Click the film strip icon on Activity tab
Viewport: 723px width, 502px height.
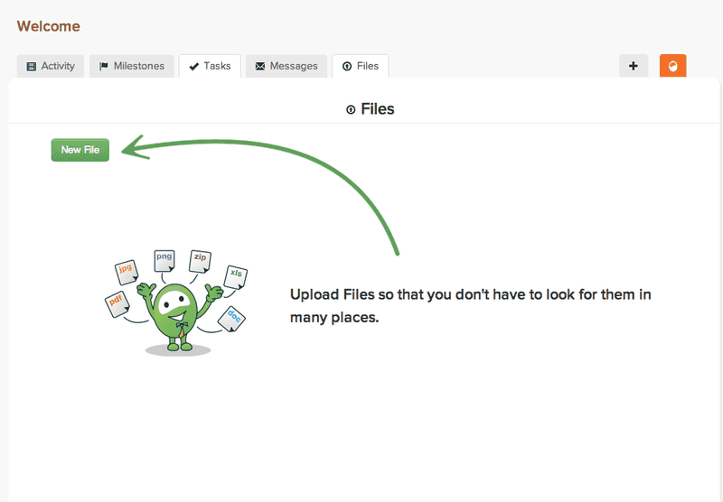click(32, 66)
